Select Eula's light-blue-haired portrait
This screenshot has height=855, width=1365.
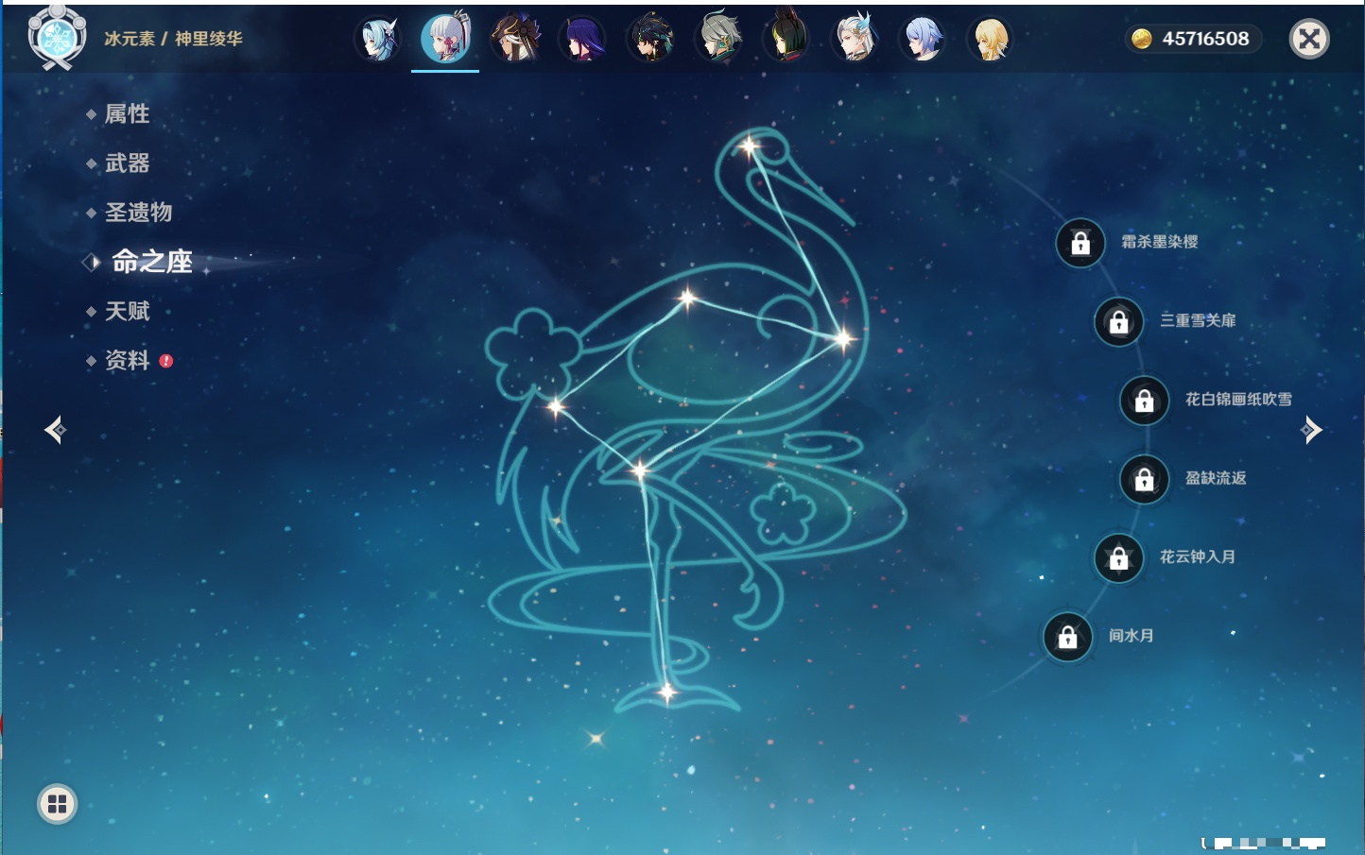[378, 40]
